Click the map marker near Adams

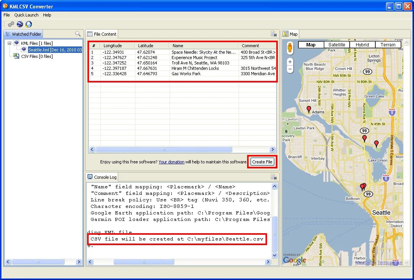tap(308, 110)
